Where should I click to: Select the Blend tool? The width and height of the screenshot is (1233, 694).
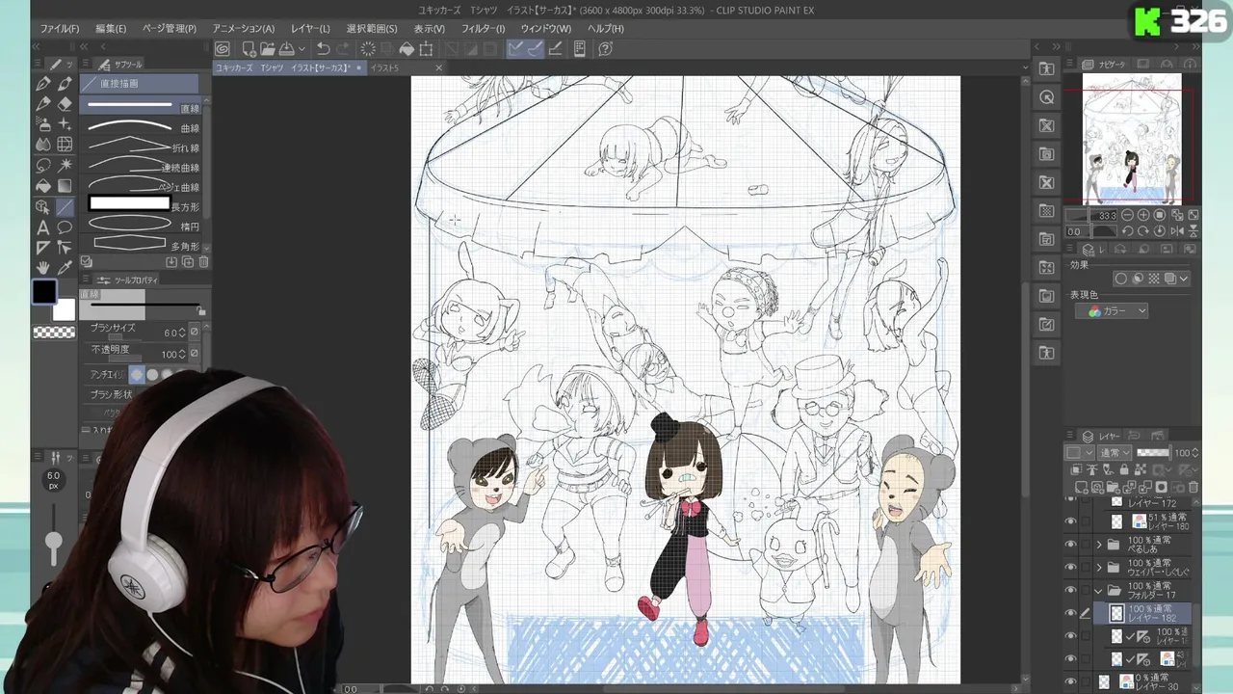click(x=43, y=145)
